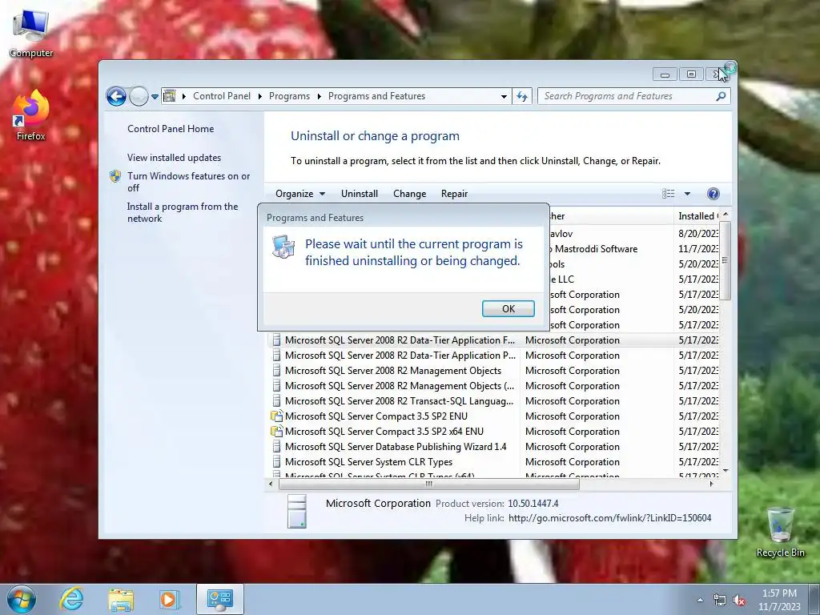Click the details pane program icon

pos(296,511)
